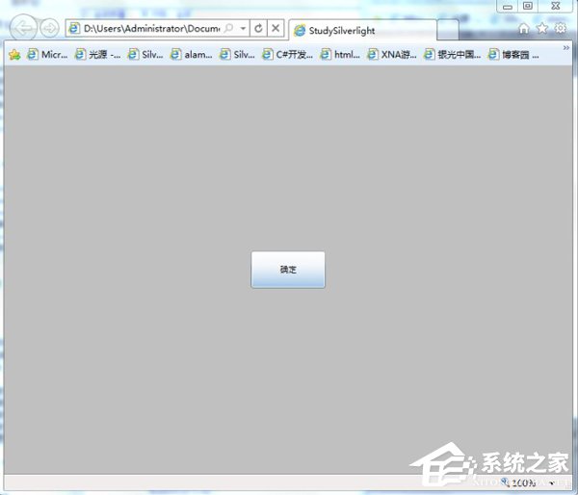
Task: Add to favorites bar star icon
Action: (14, 55)
